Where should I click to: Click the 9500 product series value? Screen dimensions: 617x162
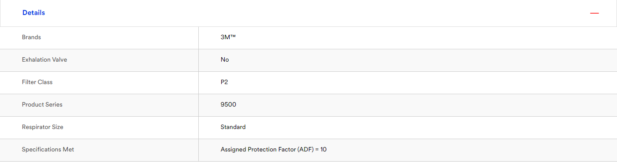[x=228, y=105]
